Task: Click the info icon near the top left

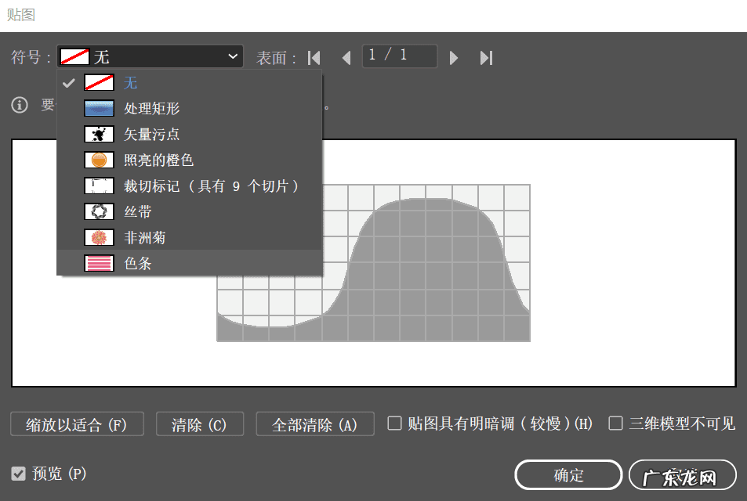Action: coord(20,105)
